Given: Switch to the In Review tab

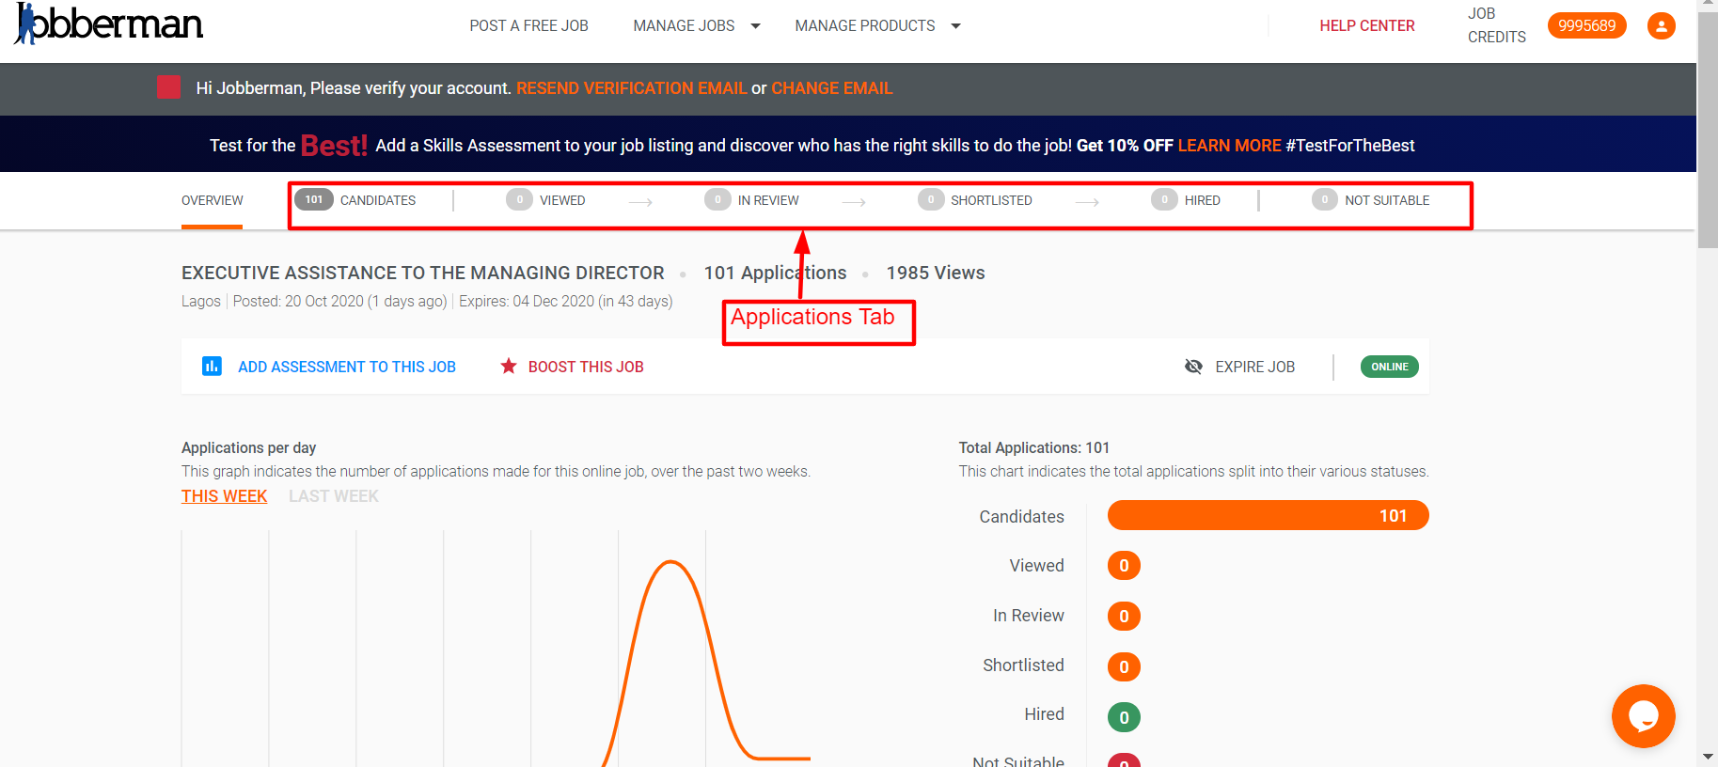Looking at the screenshot, I should click(768, 200).
